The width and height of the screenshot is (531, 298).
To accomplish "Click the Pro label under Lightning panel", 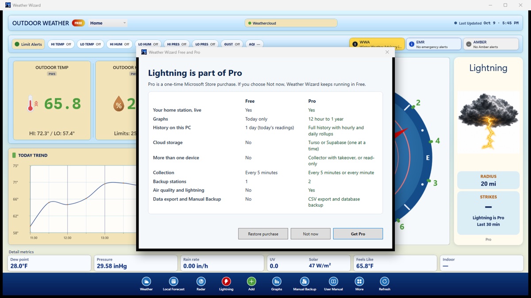I will click(x=488, y=239).
